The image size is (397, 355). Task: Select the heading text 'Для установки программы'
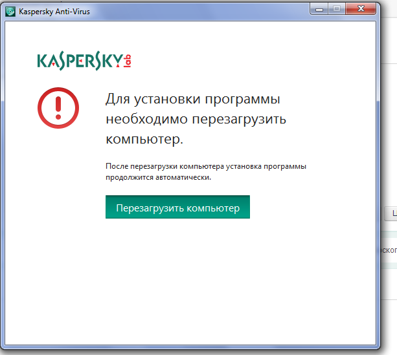click(x=193, y=99)
